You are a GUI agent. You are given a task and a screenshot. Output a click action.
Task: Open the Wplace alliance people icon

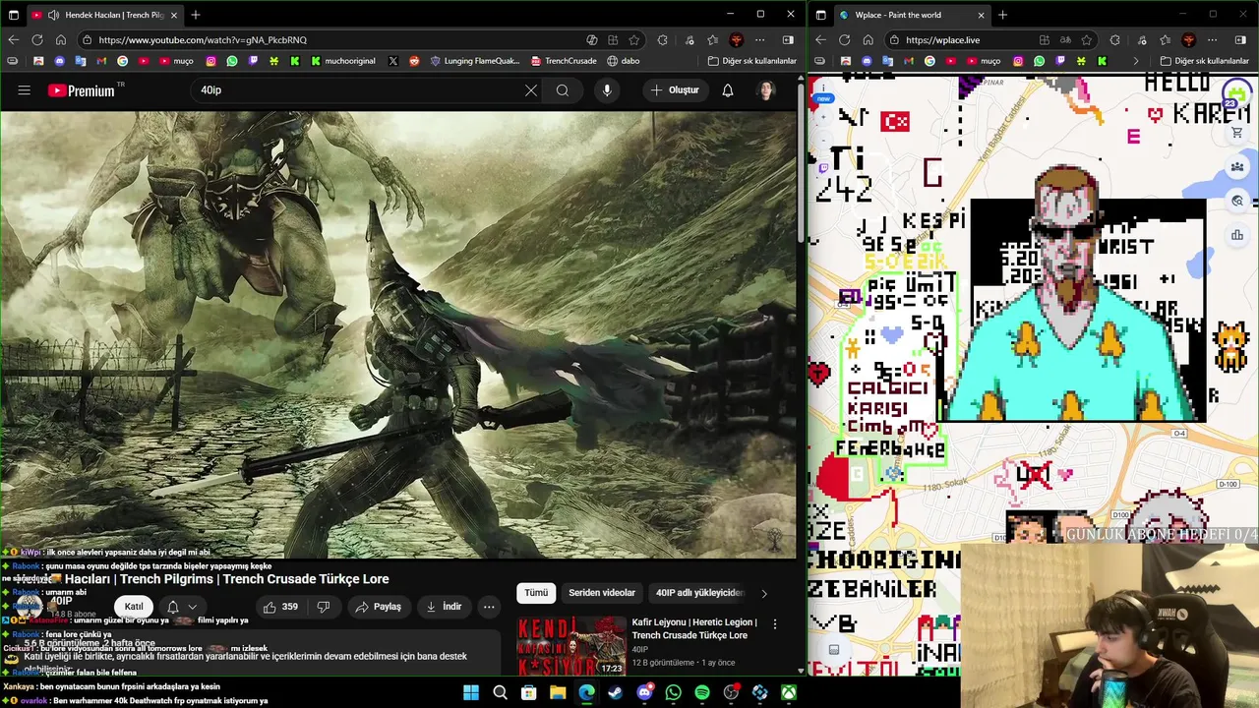pyautogui.click(x=1237, y=167)
